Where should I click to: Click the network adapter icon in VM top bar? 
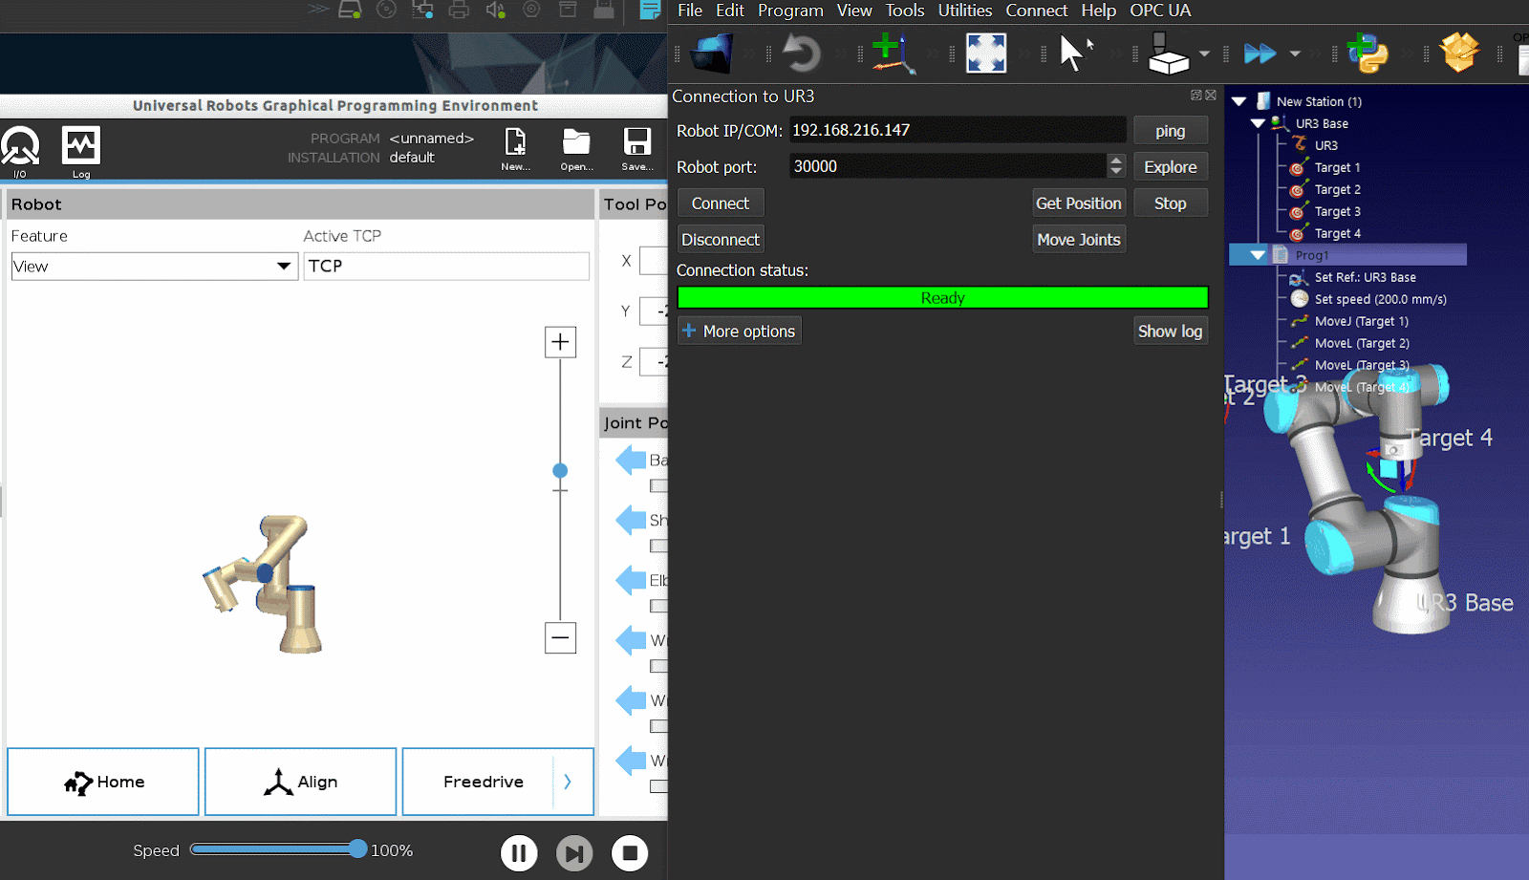[x=422, y=10]
